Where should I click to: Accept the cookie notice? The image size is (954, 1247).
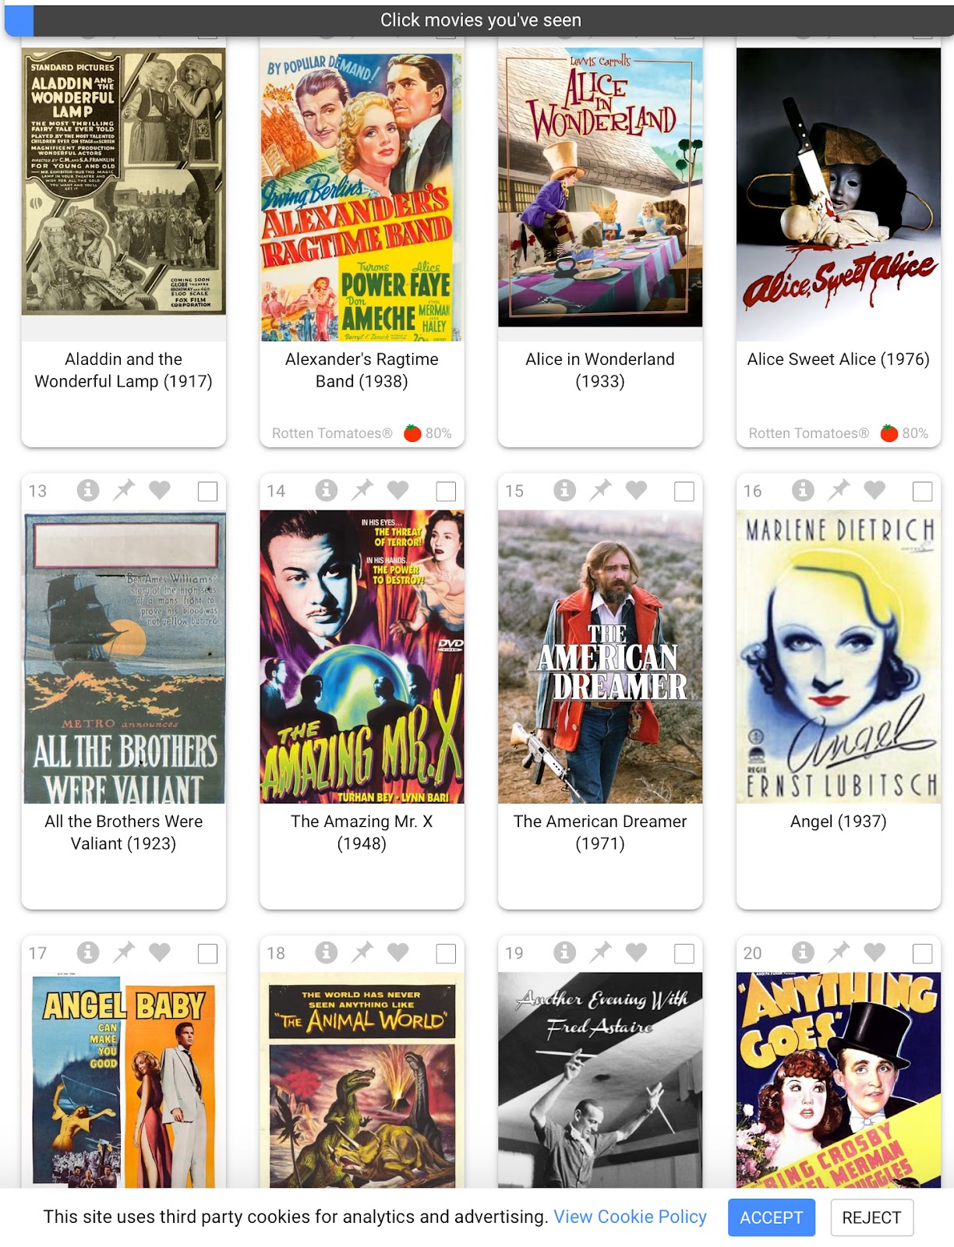pyautogui.click(x=772, y=1217)
